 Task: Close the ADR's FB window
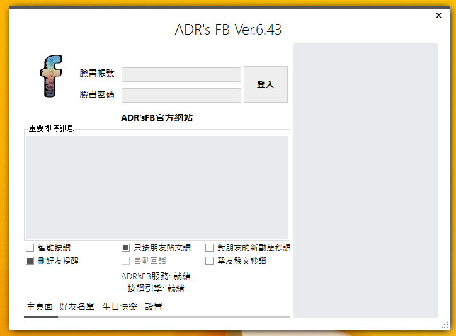pyautogui.click(x=438, y=15)
